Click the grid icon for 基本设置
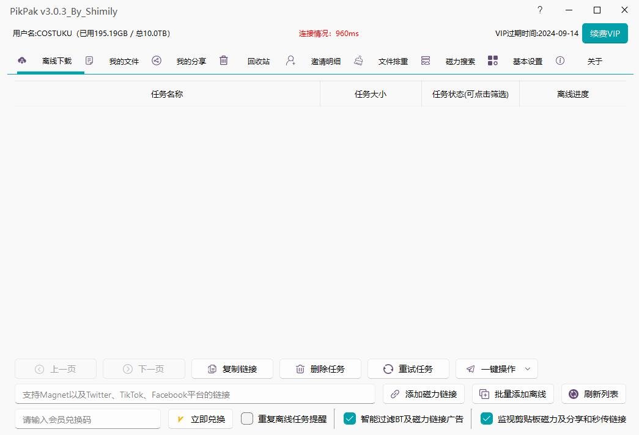The height and width of the screenshot is (435, 639). tap(493, 60)
